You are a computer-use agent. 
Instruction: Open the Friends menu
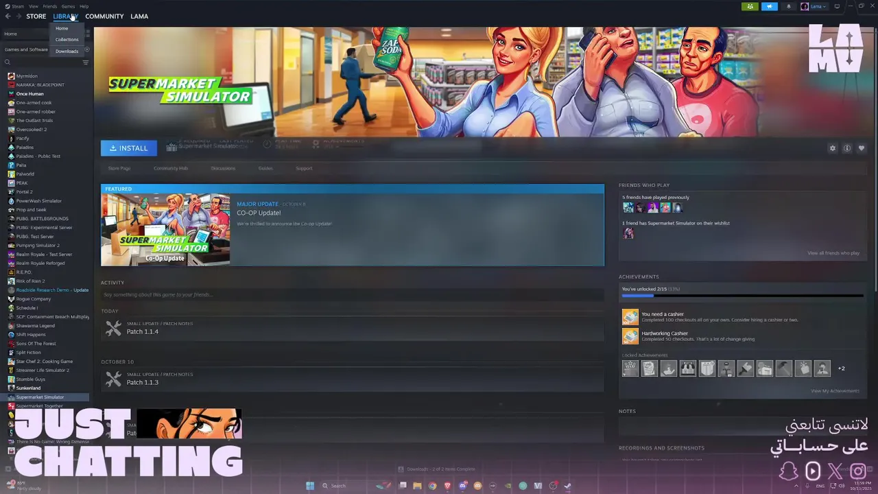click(50, 6)
